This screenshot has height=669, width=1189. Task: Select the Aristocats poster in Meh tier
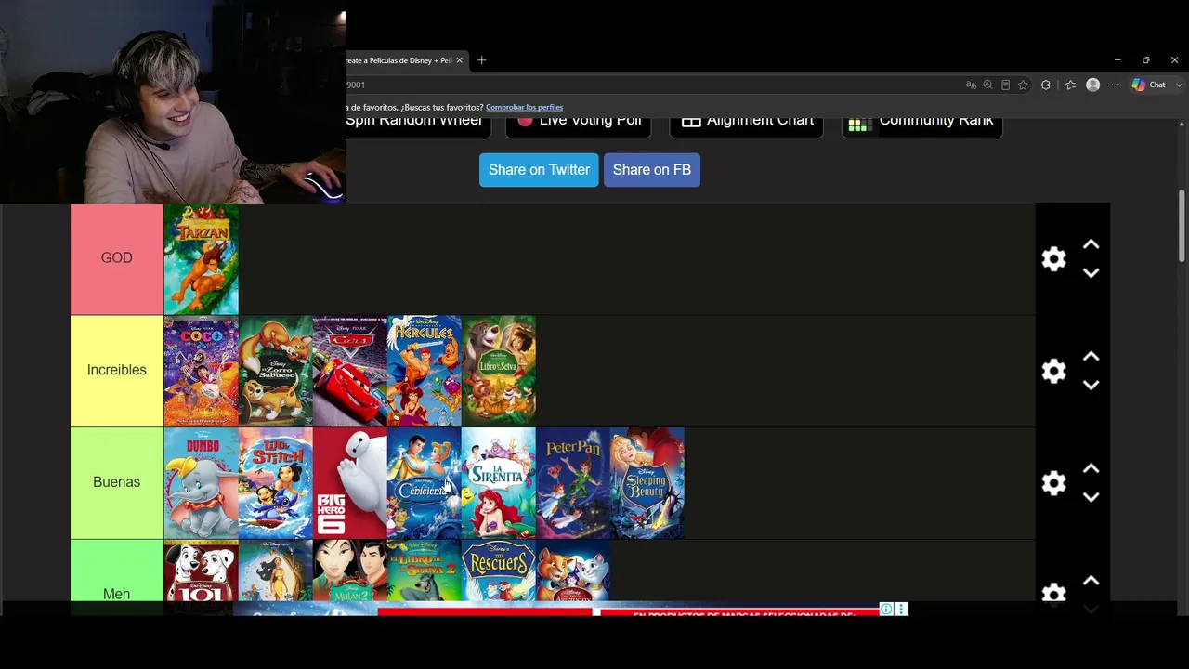573,571
